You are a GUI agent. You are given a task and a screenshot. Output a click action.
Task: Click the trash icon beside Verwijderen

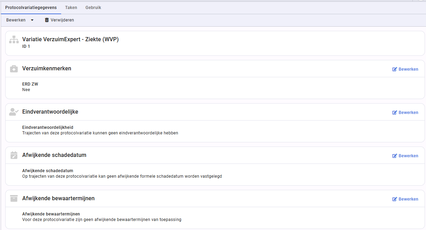pos(47,20)
